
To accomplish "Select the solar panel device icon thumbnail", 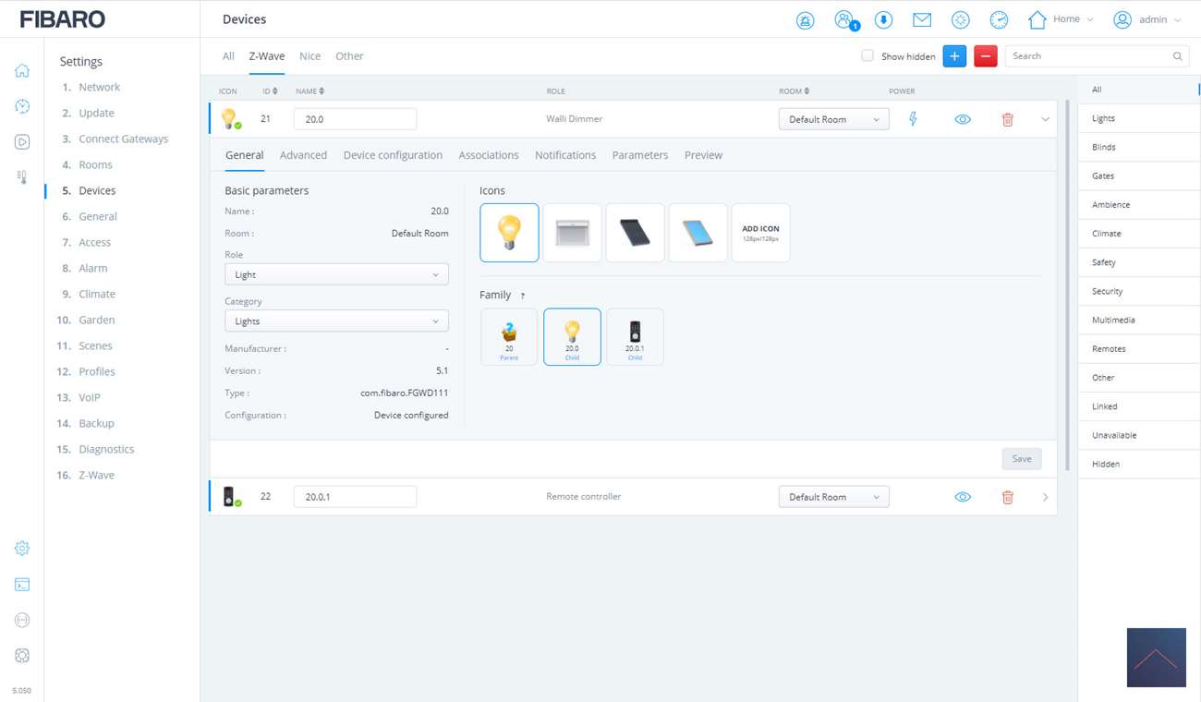I will pos(635,233).
